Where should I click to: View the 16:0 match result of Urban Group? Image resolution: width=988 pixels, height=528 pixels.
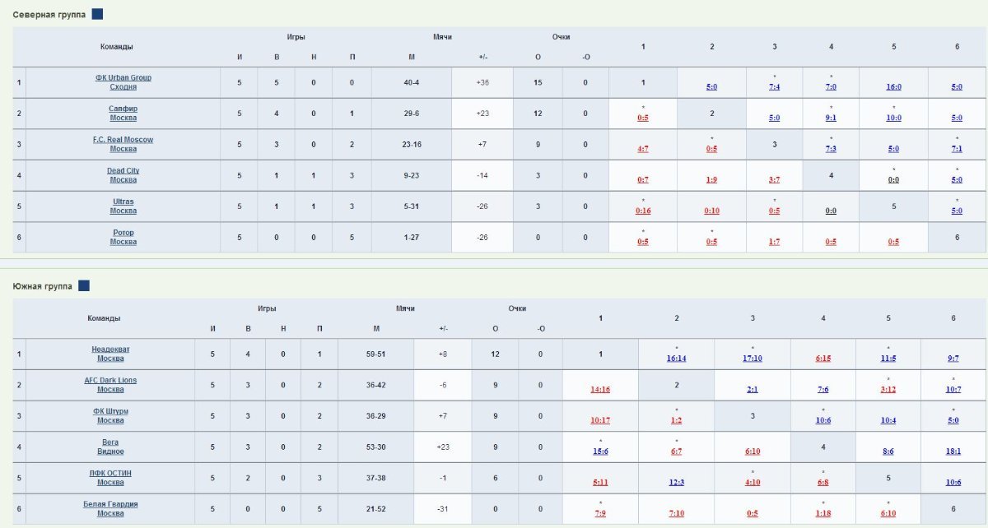tap(893, 87)
